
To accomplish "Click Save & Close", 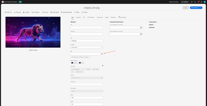I will pyautogui.click(x=194, y=8).
